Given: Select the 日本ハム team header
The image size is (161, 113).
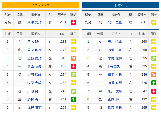Looking at the screenshot, I should (x=121, y=5).
